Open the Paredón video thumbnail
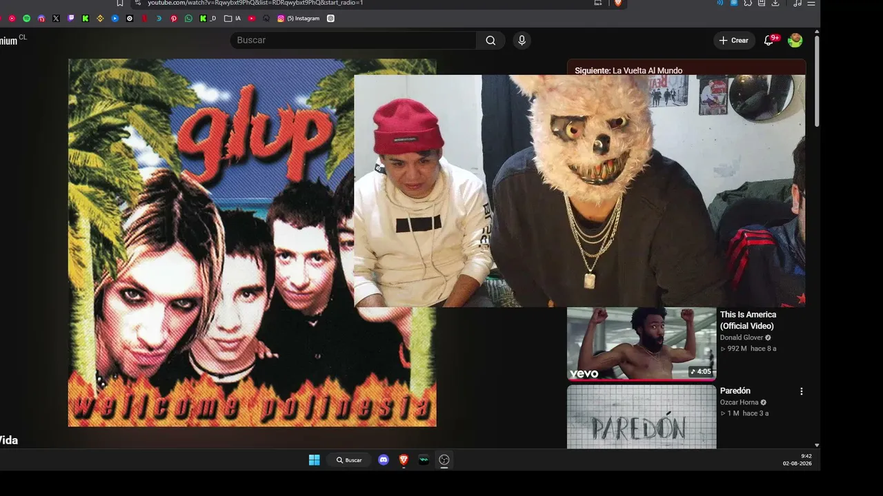 coord(642,417)
